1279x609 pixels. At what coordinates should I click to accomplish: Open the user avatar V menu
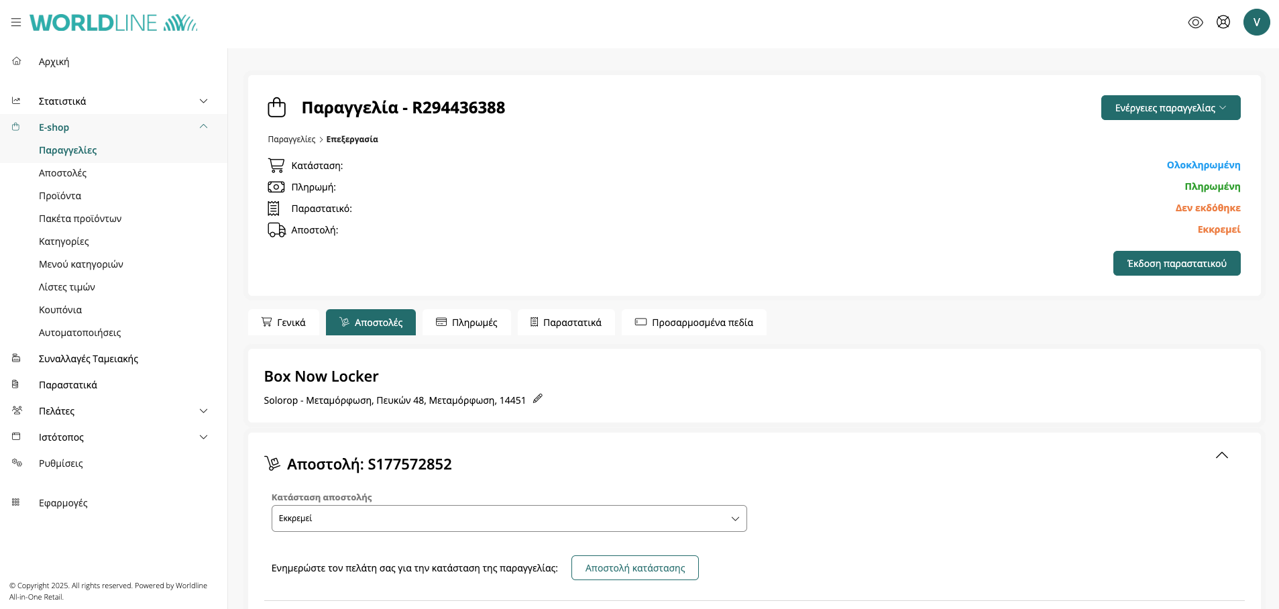point(1256,22)
